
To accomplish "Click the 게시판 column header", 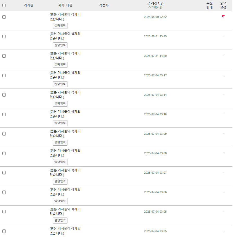I will coord(29,5).
